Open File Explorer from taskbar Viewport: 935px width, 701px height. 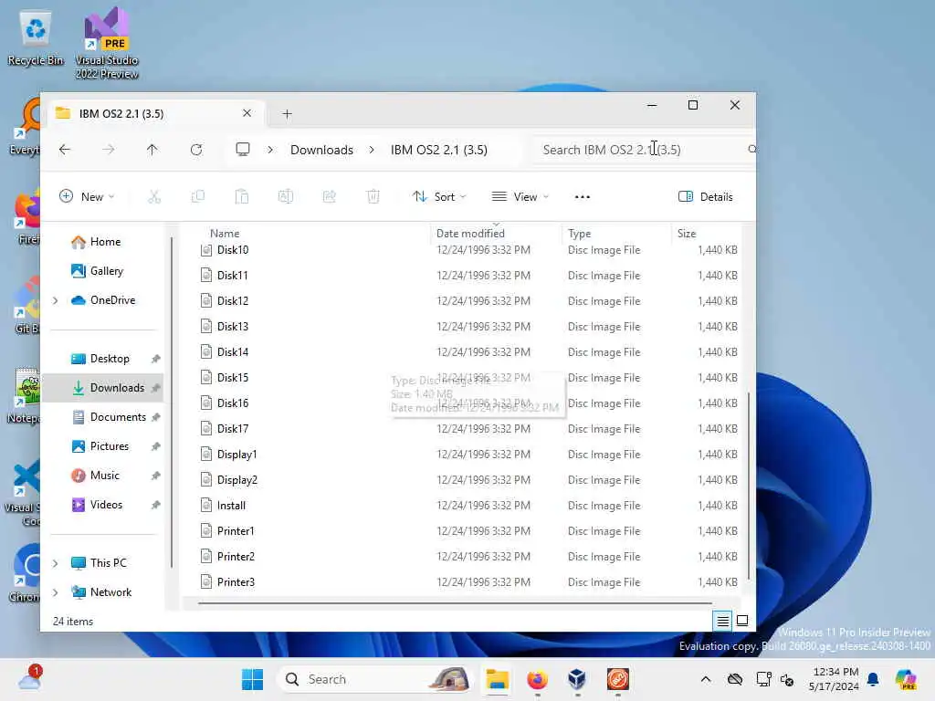pyautogui.click(x=497, y=679)
